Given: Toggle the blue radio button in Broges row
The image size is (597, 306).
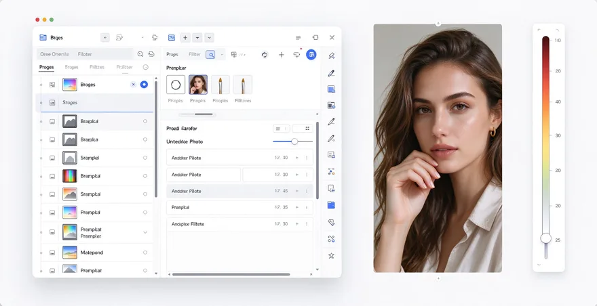Looking at the screenshot, I should click(x=144, y=85).
